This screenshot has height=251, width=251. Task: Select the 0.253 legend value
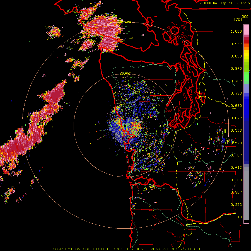click(236, 205)
